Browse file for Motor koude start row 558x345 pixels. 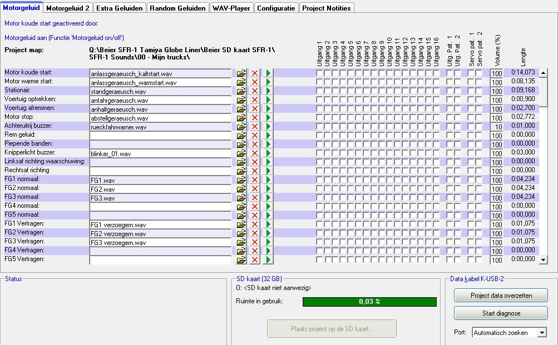tap(241, 73)
